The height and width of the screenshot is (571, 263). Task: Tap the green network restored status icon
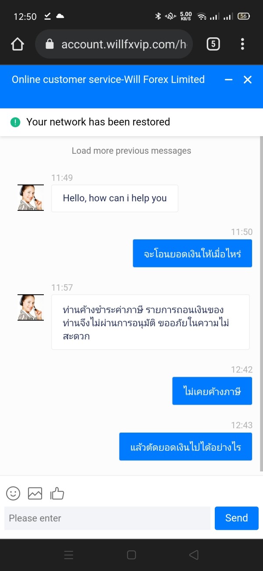pyautogui.click(x=15, y=122)
